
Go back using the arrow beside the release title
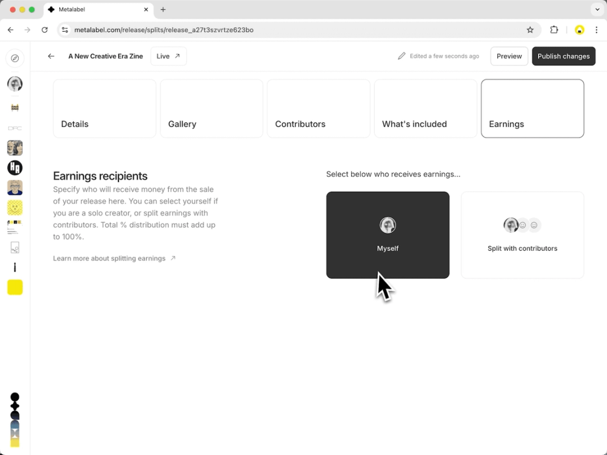pyautogui.click(x=51, y=56)
